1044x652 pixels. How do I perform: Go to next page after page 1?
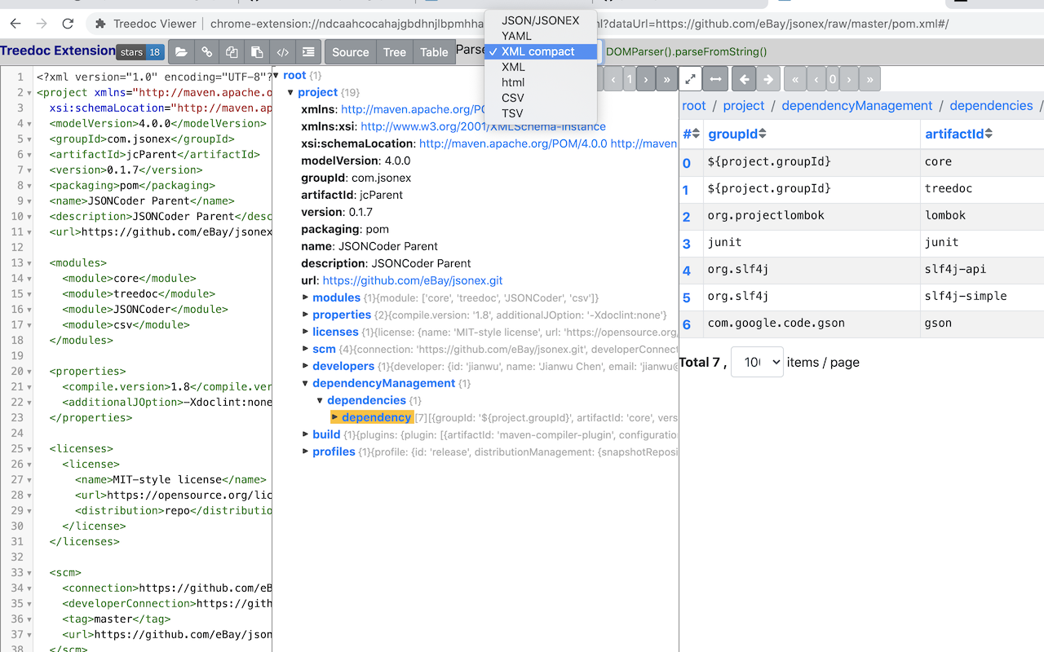pos(646,79)
